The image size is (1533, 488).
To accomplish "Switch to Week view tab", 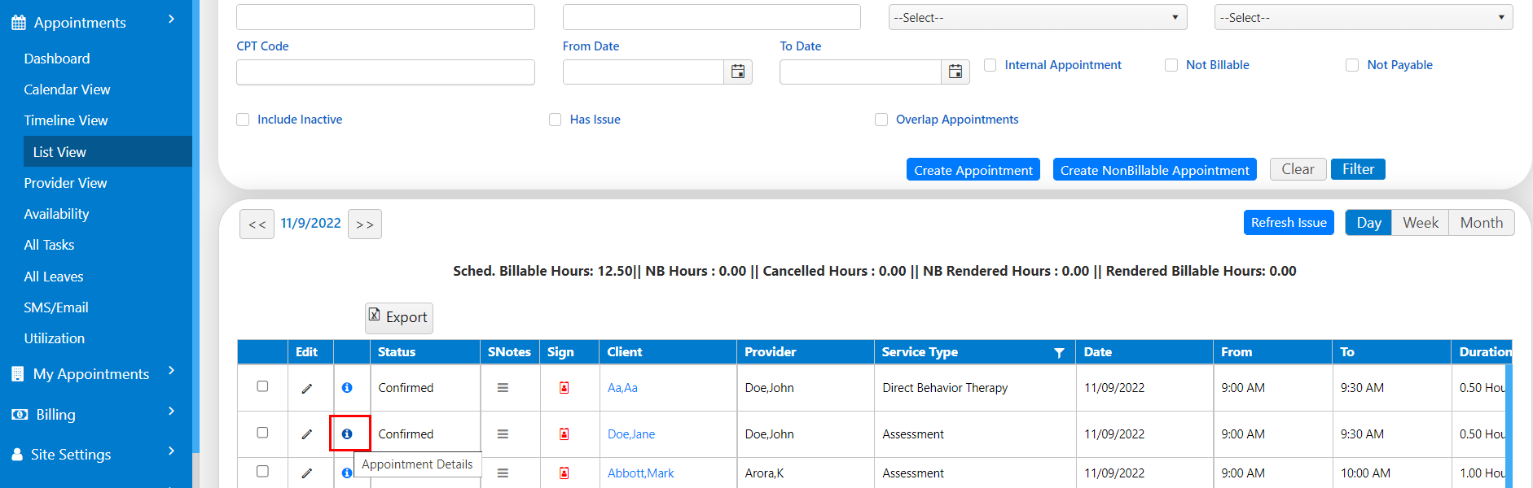I will [1421, 223].
